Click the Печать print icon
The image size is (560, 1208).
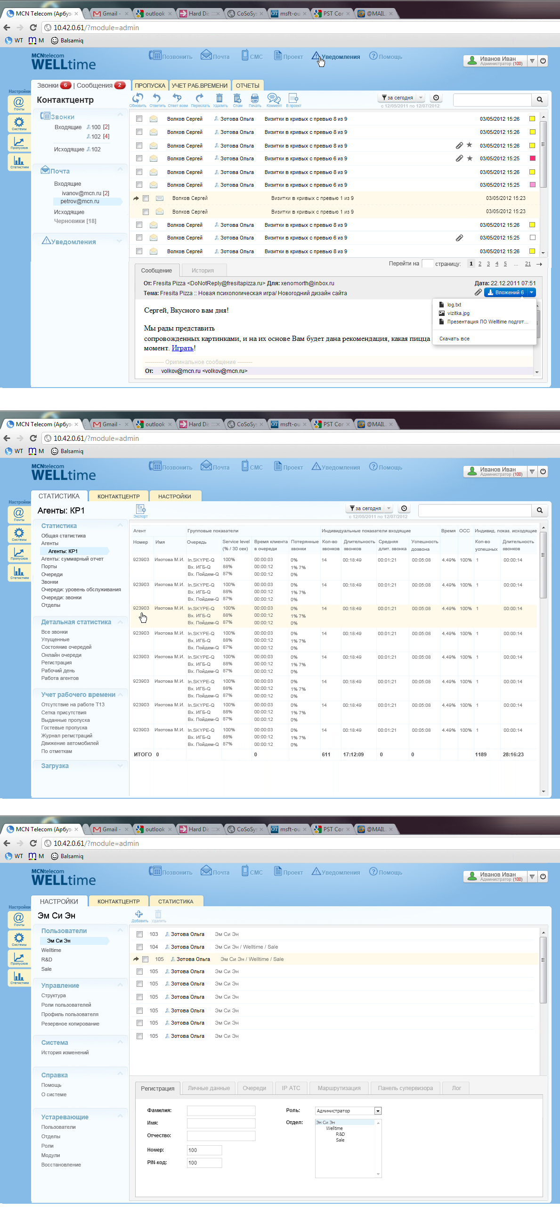pyautogui.click(x=255, y=99)
